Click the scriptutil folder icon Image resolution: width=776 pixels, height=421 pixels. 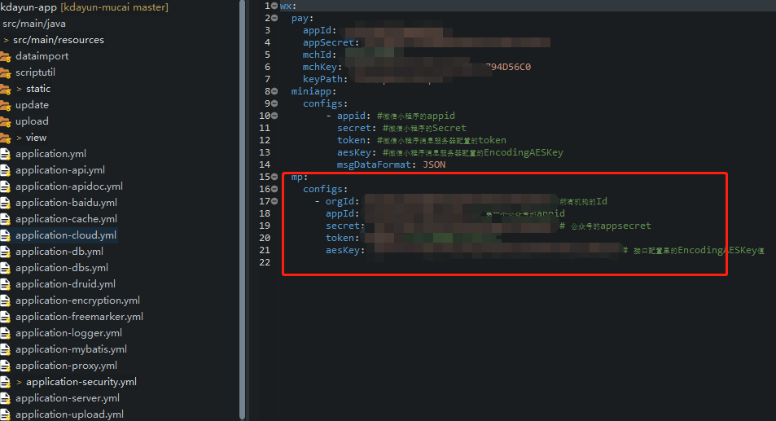point(5,72)
